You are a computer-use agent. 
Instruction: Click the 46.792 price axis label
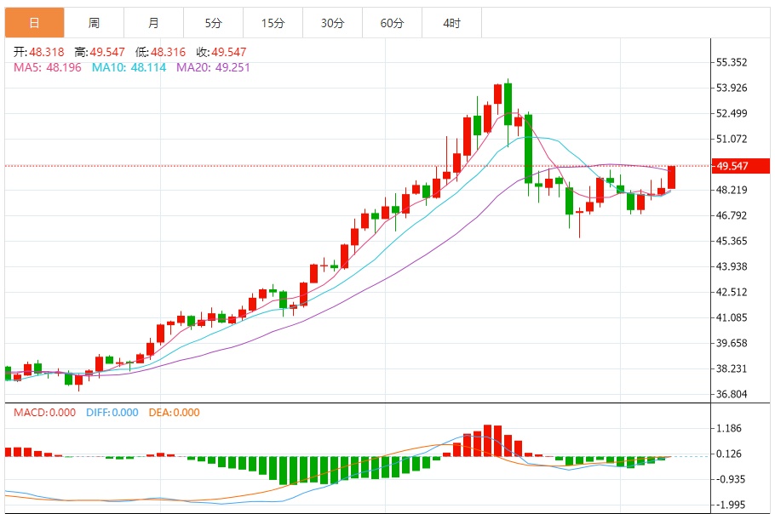(732, 215)
